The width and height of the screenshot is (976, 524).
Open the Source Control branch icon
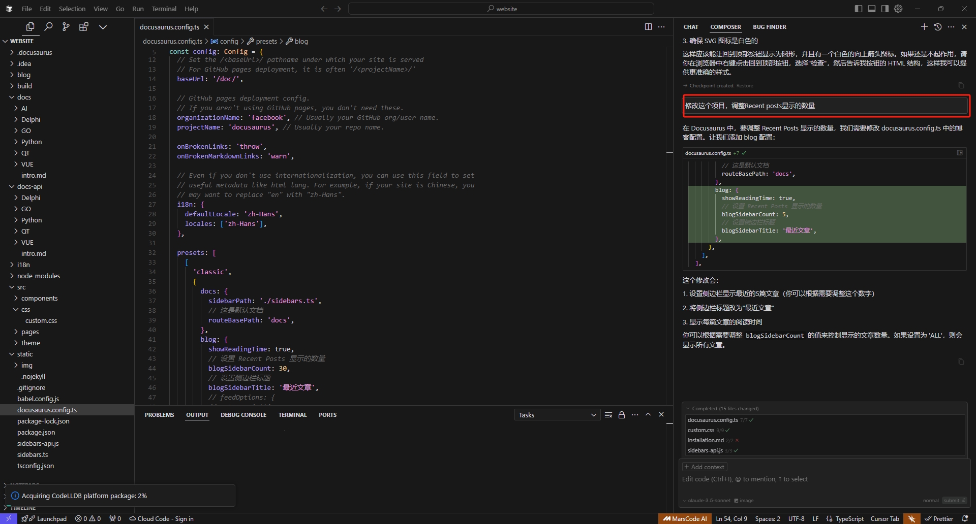(x=66, y=27)
